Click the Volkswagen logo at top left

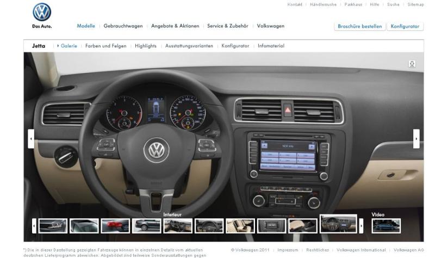42,12
